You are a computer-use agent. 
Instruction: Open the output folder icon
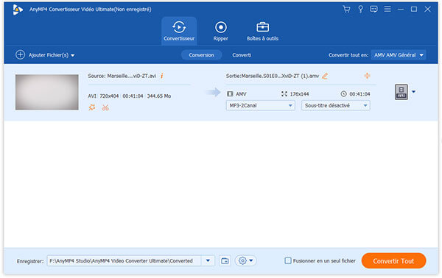coord(225,261)
